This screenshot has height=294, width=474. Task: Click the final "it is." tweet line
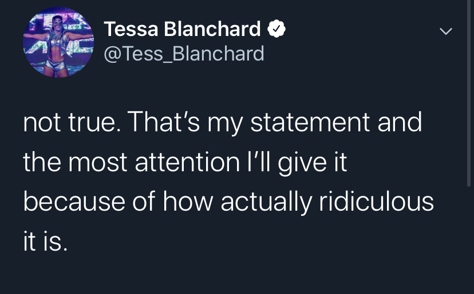coord(45,242)
